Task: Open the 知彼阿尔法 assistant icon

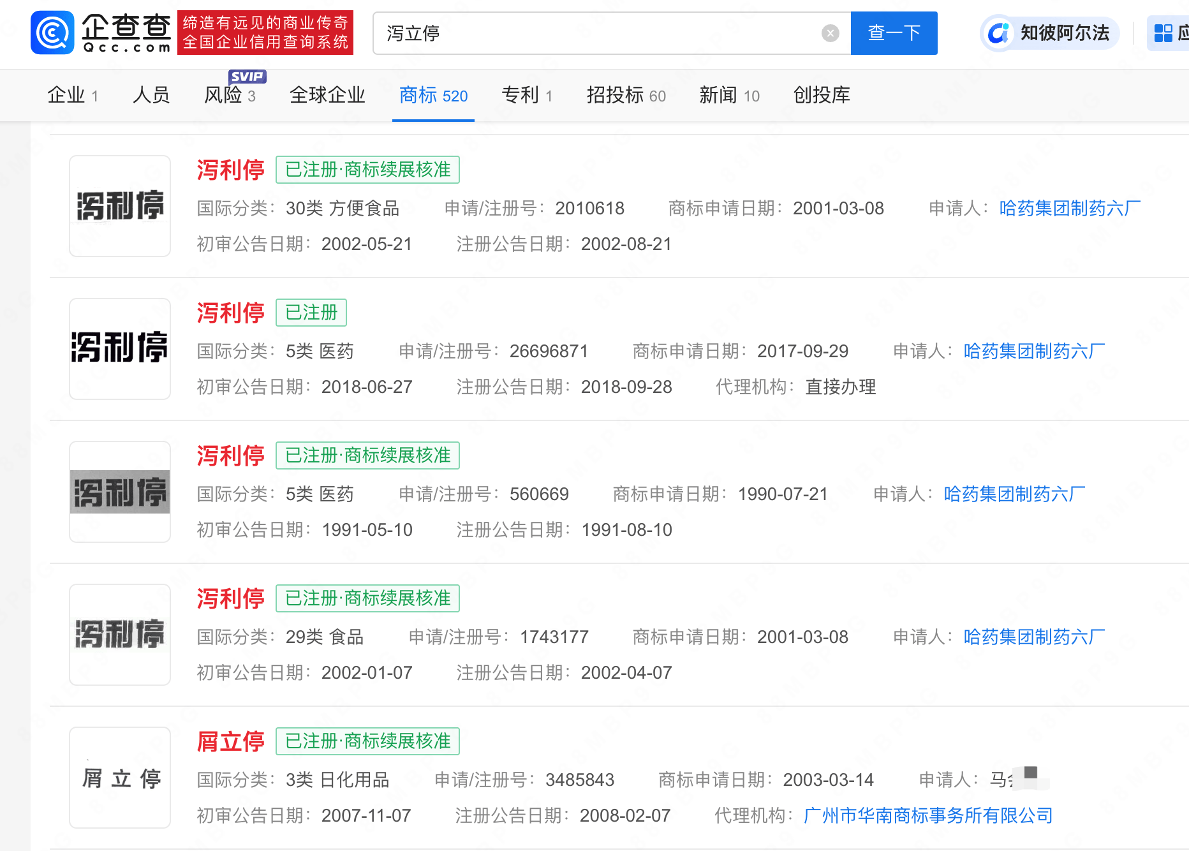Action: click(x=998, y=33)
